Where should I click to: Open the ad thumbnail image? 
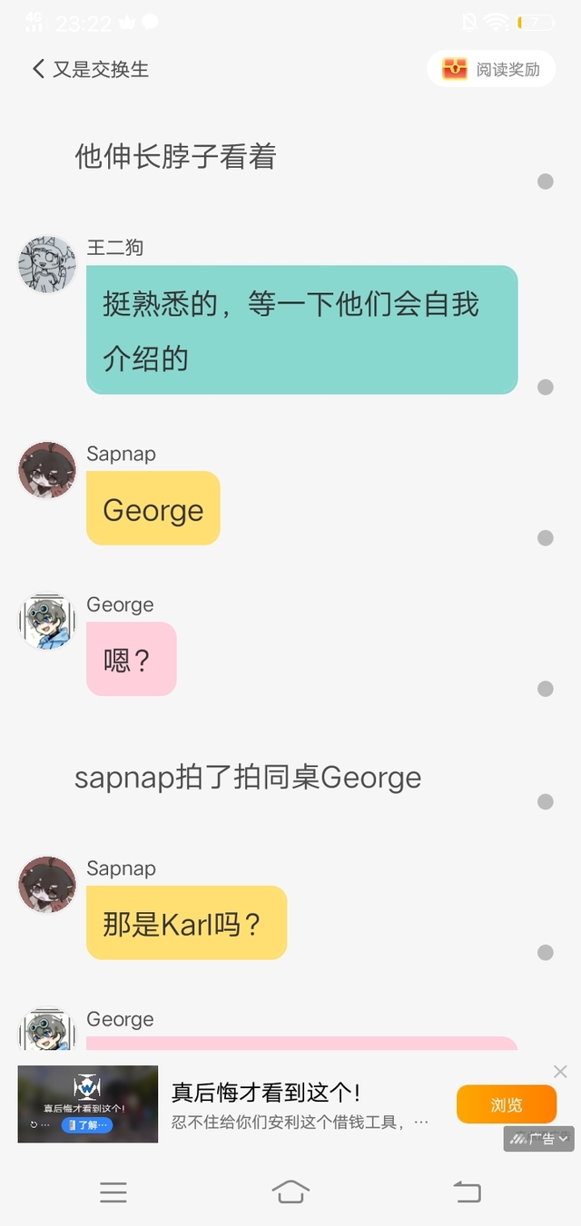(x=88, y=1103)
